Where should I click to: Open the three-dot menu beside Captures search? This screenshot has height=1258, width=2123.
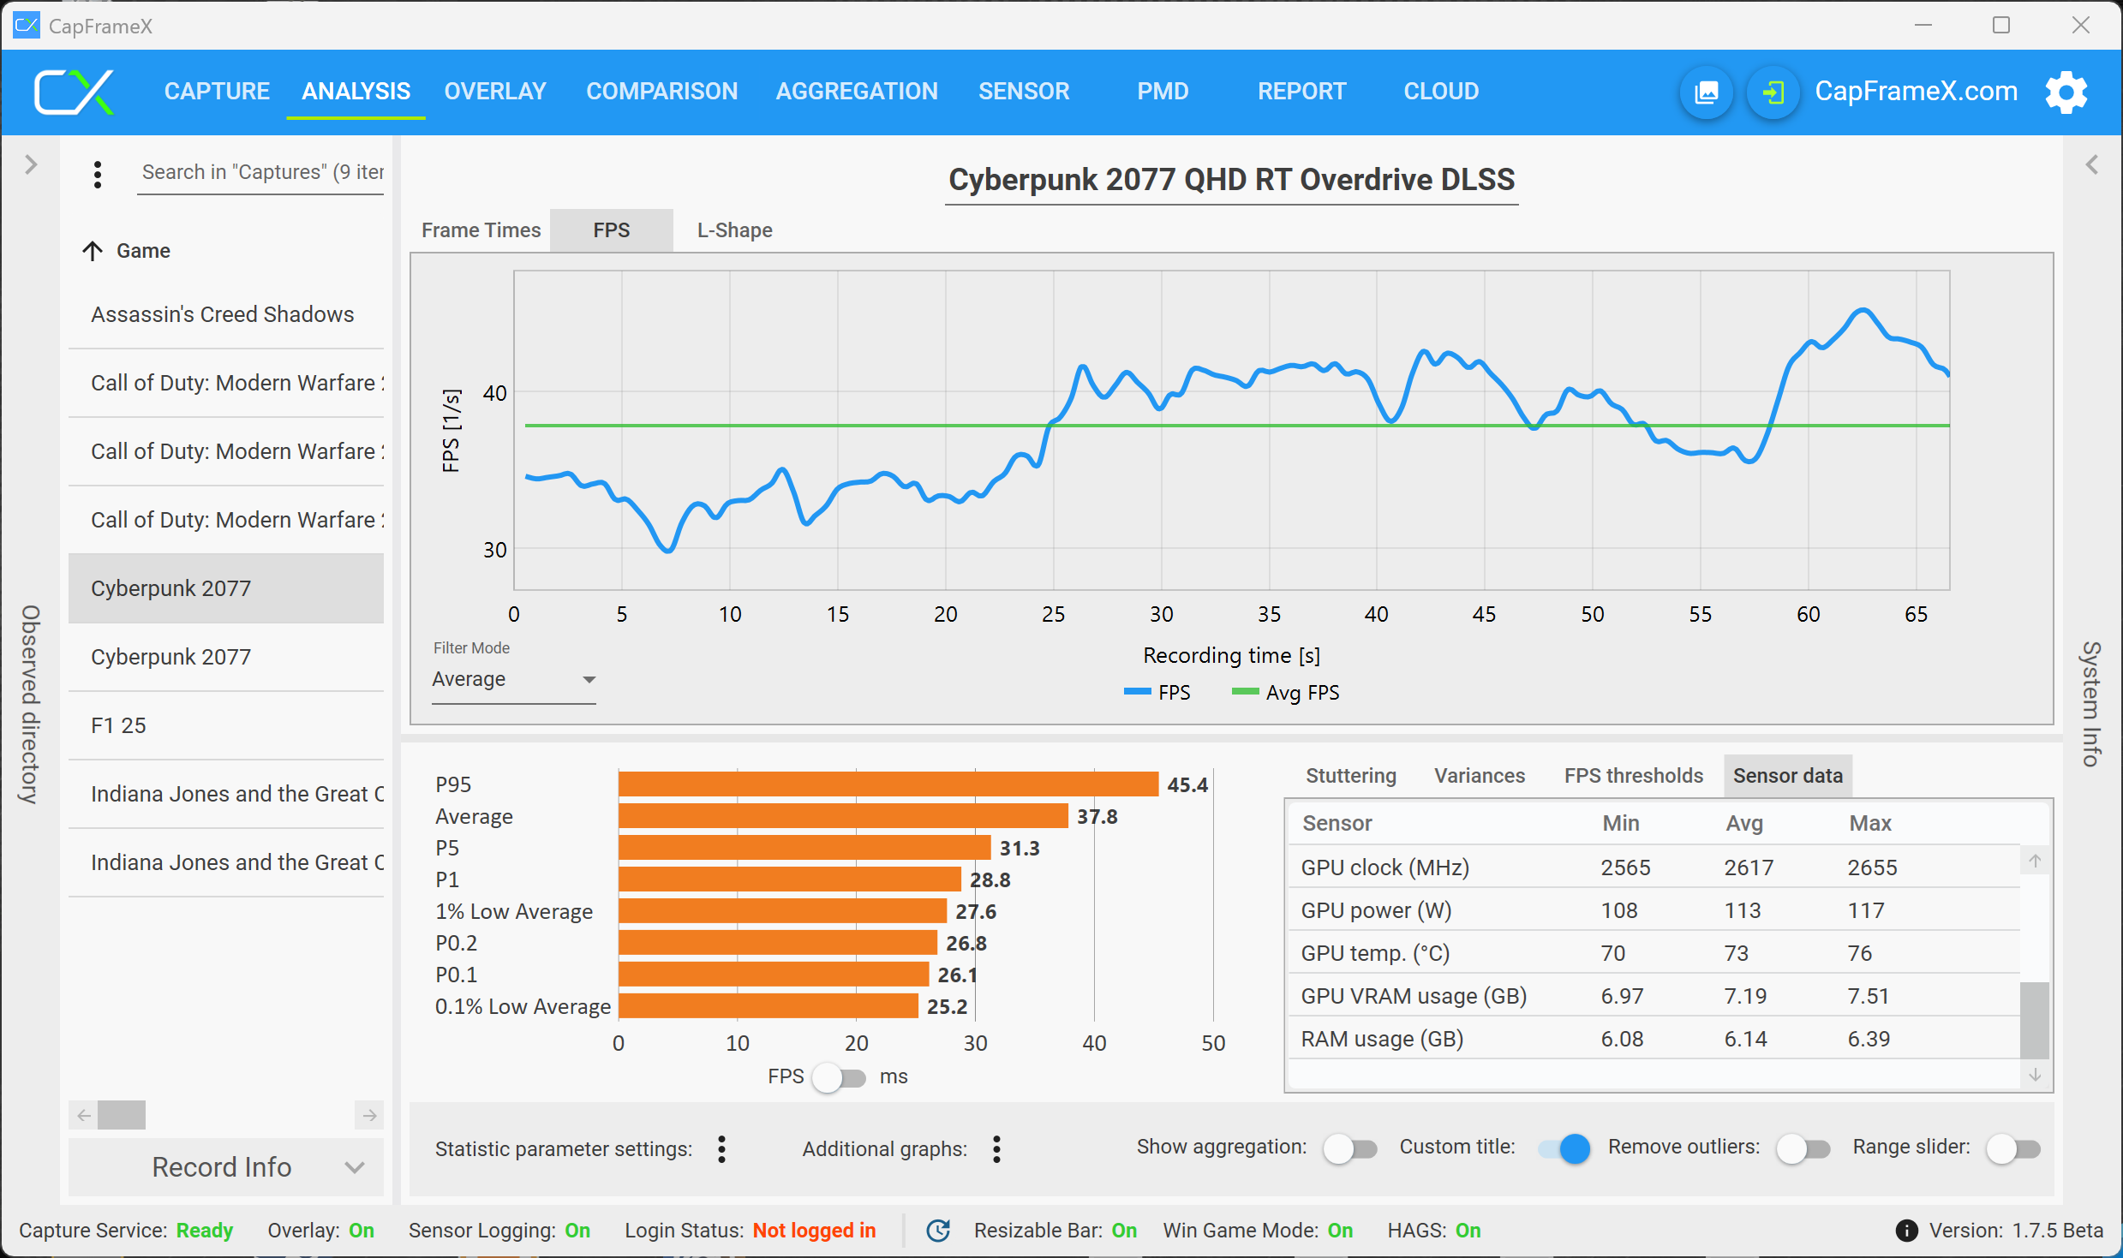point(98,174)
